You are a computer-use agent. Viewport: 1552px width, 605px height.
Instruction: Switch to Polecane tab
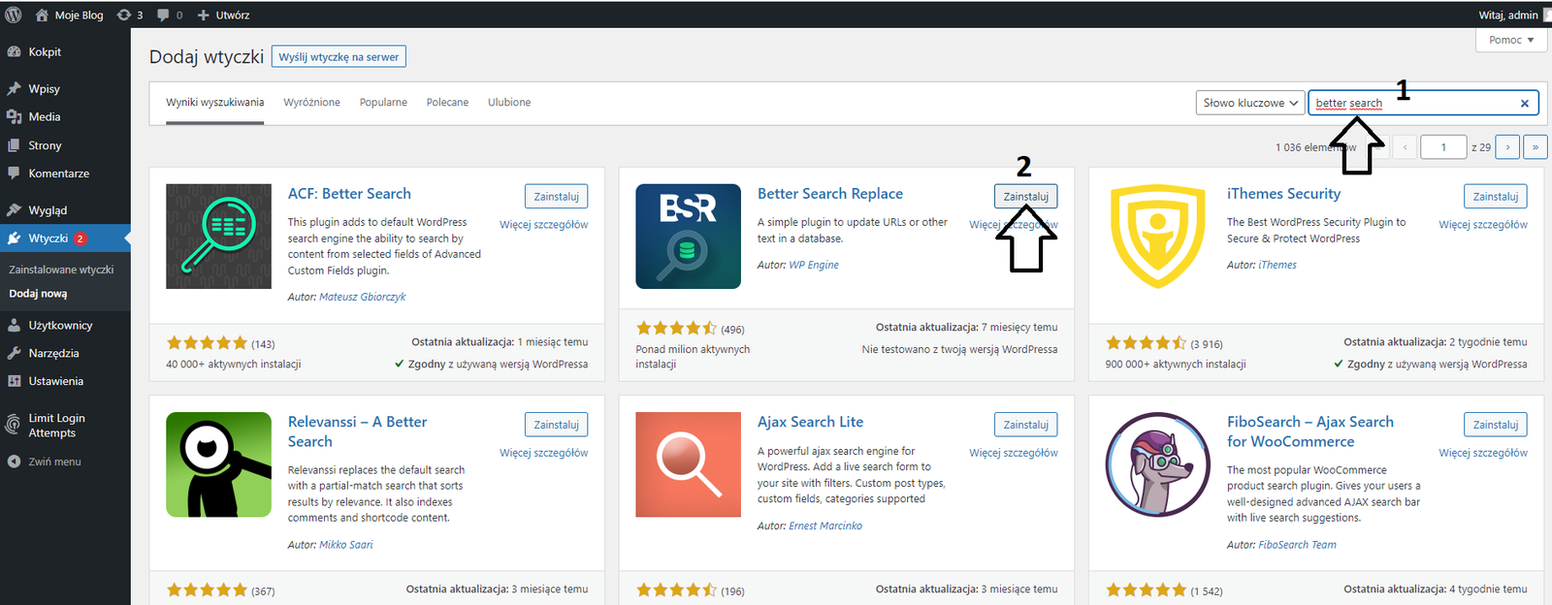[447, 103]
